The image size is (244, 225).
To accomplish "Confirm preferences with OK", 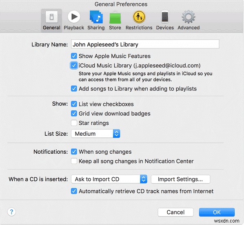I will coord(217,212).
